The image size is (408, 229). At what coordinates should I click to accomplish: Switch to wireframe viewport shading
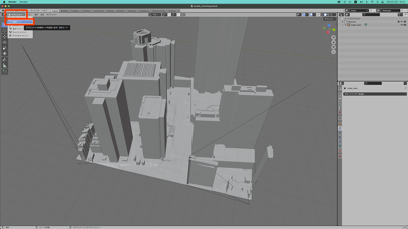(322, 15)
